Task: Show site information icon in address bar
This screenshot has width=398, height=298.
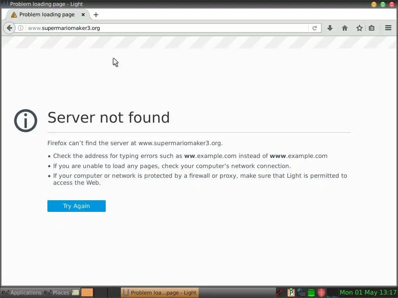Action: [x=21, y=28]
